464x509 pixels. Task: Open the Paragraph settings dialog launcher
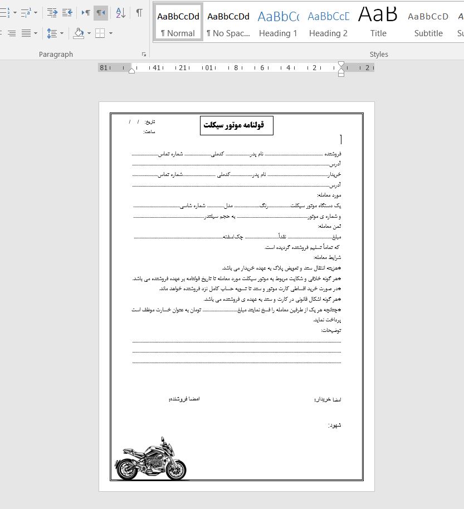pos(144,55)
